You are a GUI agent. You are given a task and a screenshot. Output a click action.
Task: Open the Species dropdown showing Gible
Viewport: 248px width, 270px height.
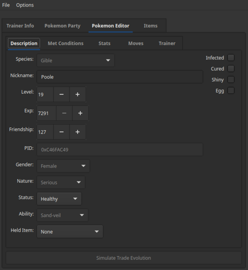point(75,60)
